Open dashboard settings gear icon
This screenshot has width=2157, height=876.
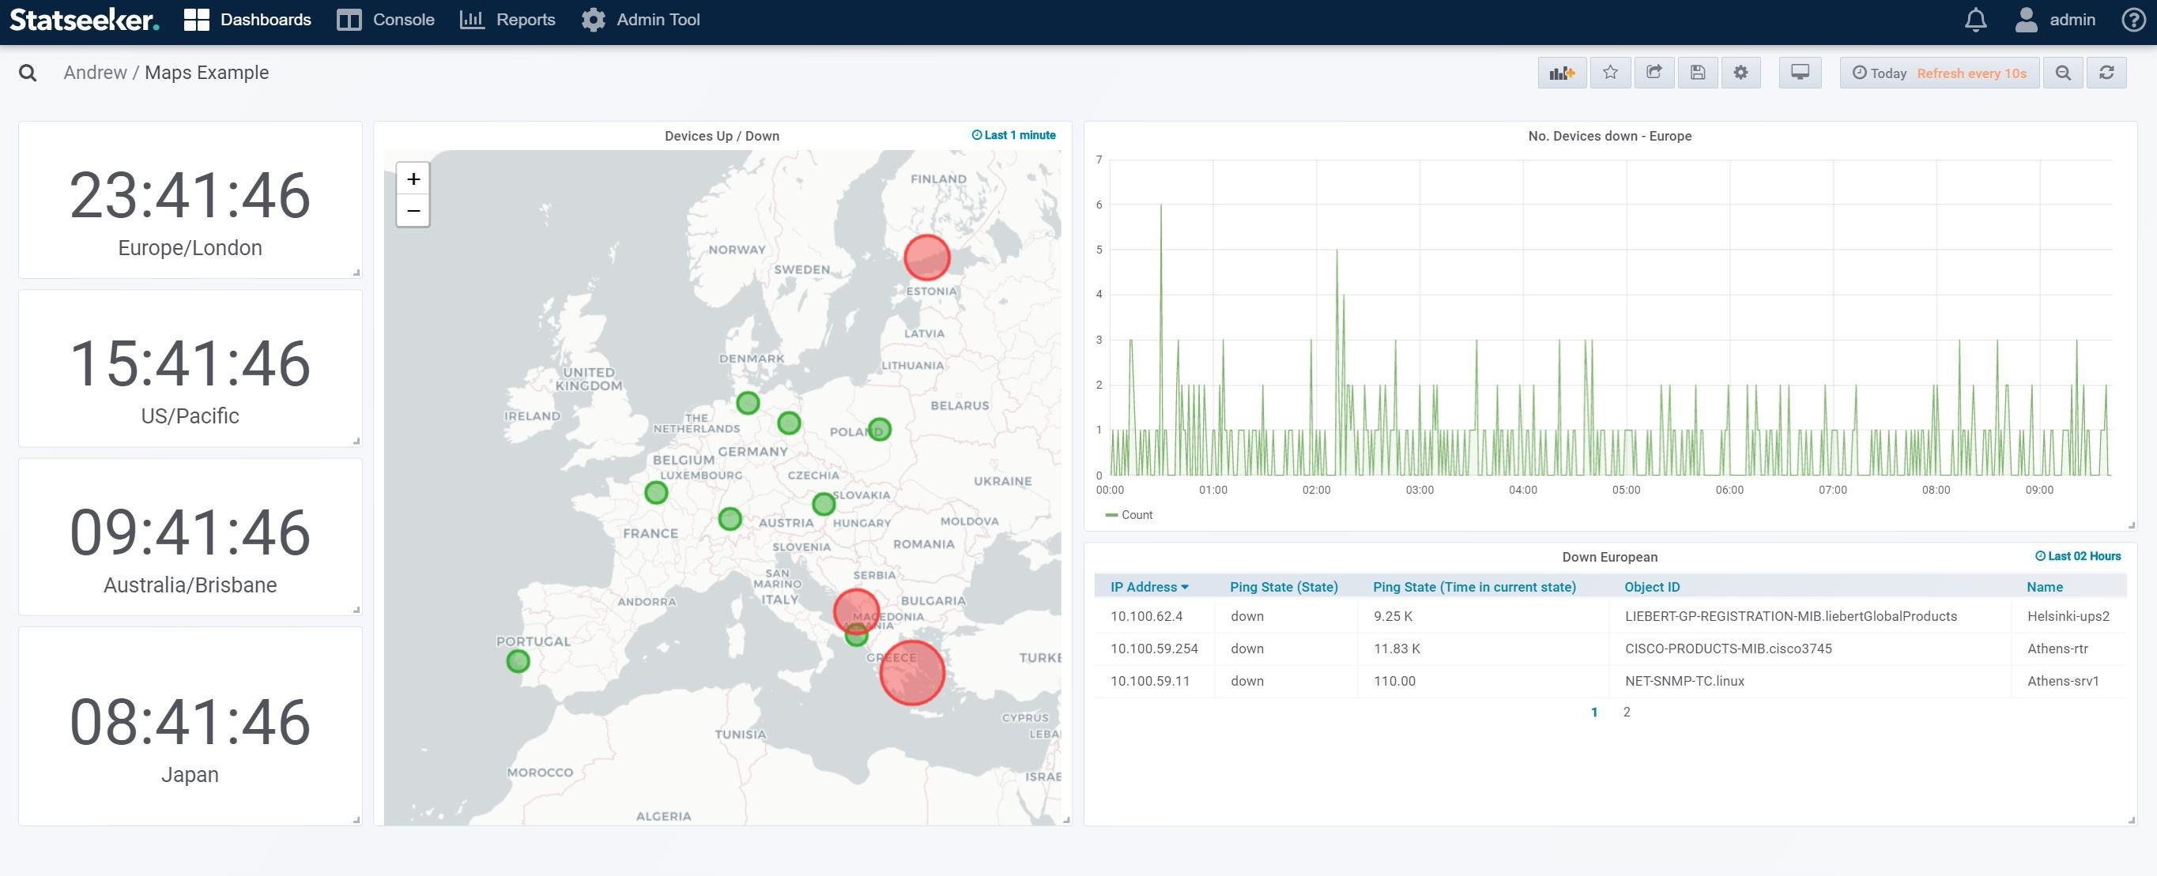[1740, 73]
